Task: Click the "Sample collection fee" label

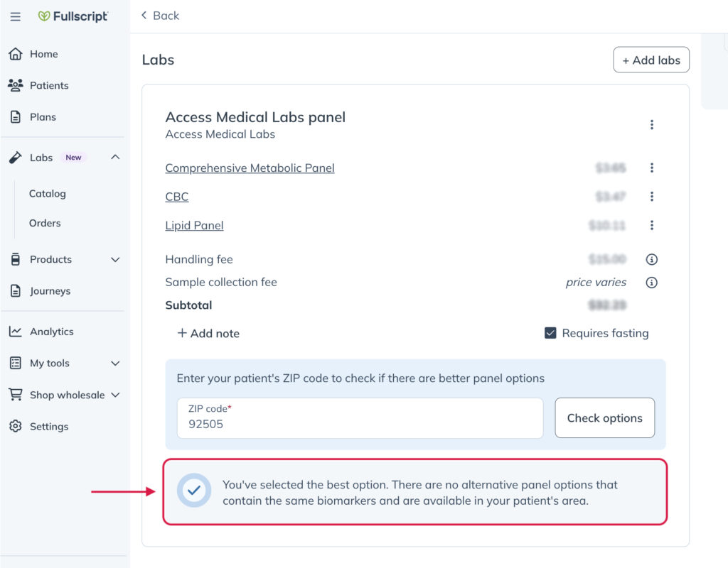Action: [x=221, y=282]
